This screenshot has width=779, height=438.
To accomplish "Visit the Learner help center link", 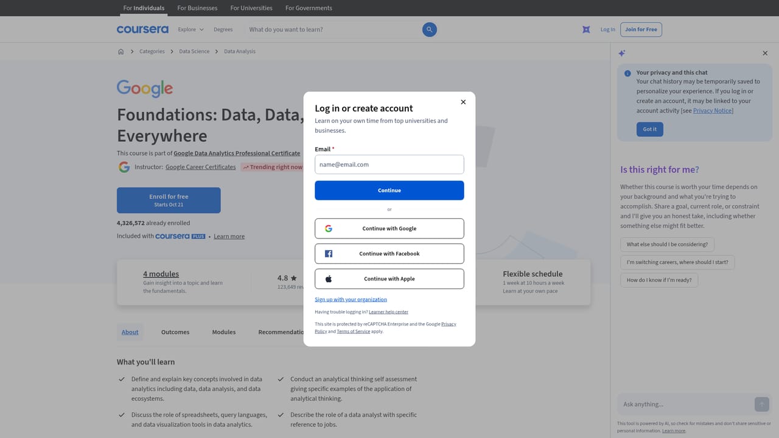I will tap(388, 312).
